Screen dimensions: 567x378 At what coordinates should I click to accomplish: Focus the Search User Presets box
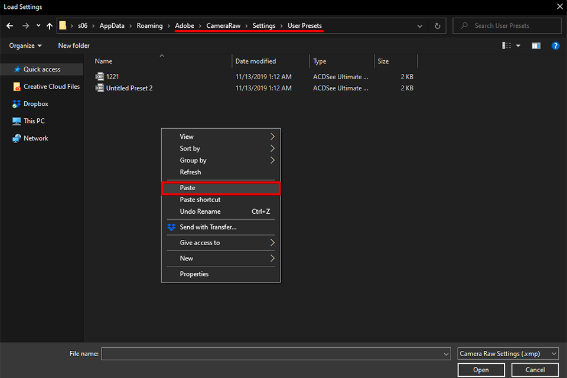pos(507,25)
